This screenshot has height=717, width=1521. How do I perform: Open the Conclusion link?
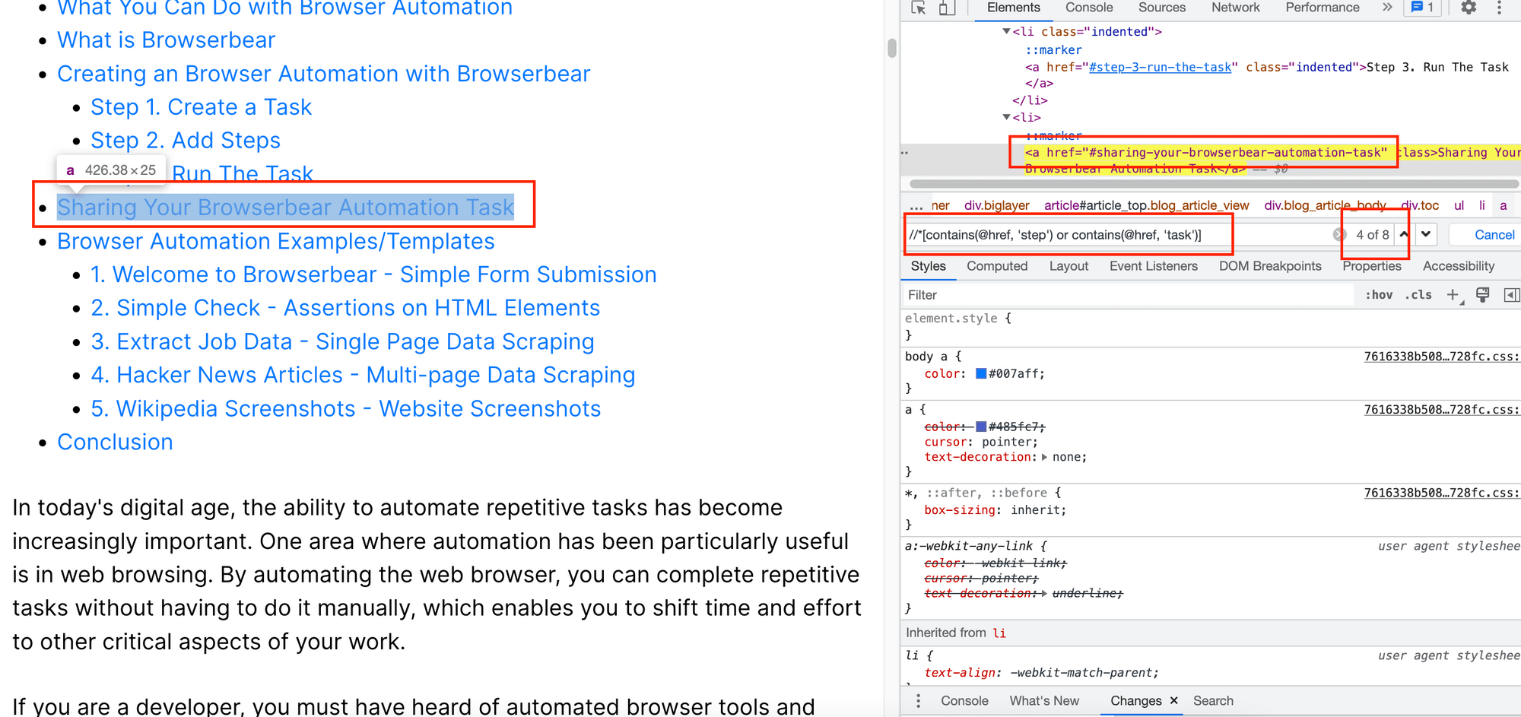click(115, 443)
